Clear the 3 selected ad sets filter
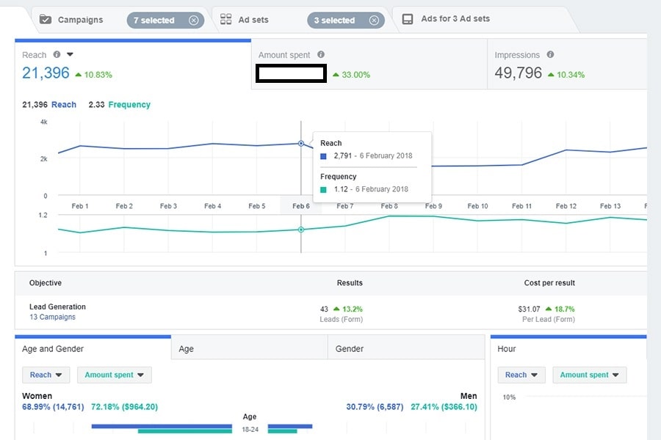 (374, 21)
